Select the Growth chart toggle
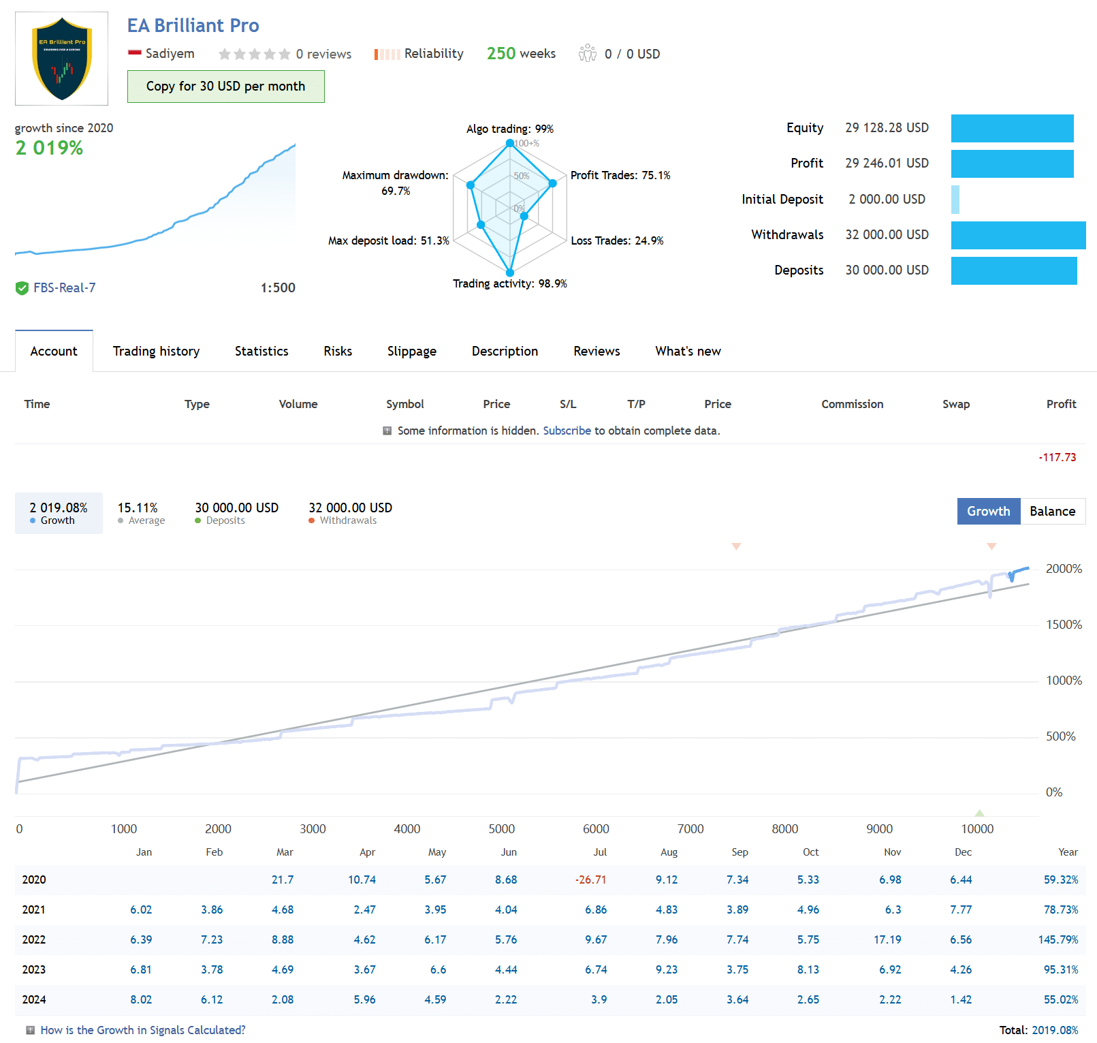Screen dimensions: 1097x1043 [x=988, y=511]
